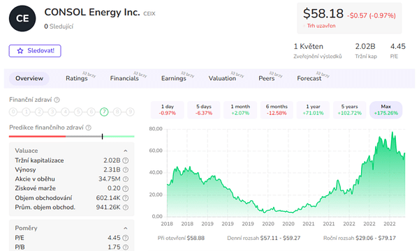Image resolution: width=419 pixels, height=251 pixels.
Task: Select the 5 years chart range
Action: [x=350, y=109]
